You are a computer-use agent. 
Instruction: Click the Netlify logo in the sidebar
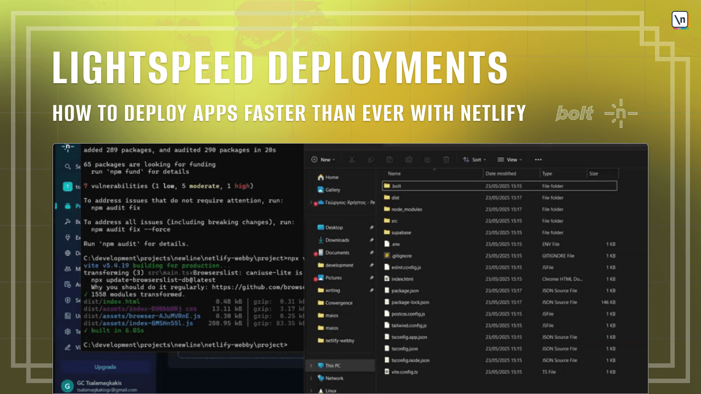(67, 148)
